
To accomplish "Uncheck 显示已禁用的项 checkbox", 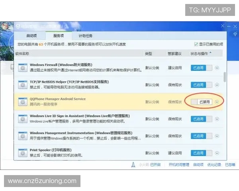I will [196, 44].
